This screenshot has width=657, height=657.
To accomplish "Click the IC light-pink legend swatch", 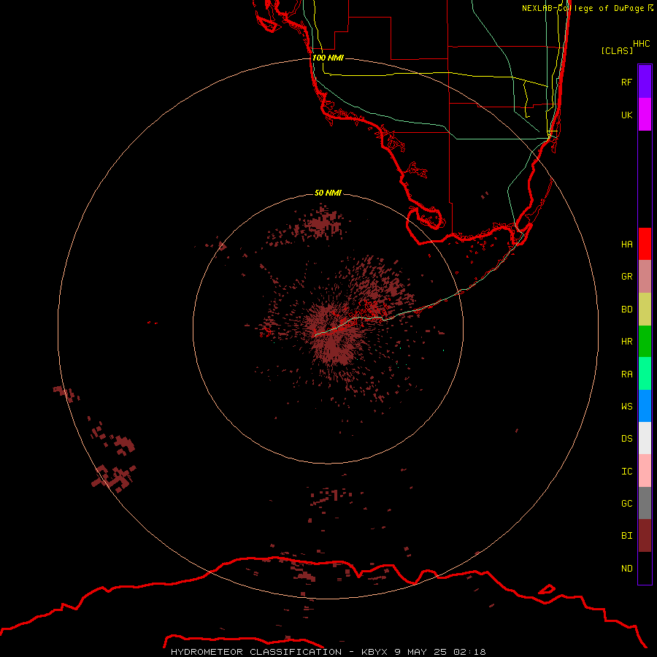I will point(645,471).
